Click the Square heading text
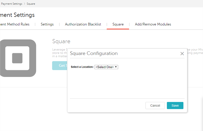Image resolution: width=203 pixels, height=131 pixels. pyautogui.click(x=61, y=41)
